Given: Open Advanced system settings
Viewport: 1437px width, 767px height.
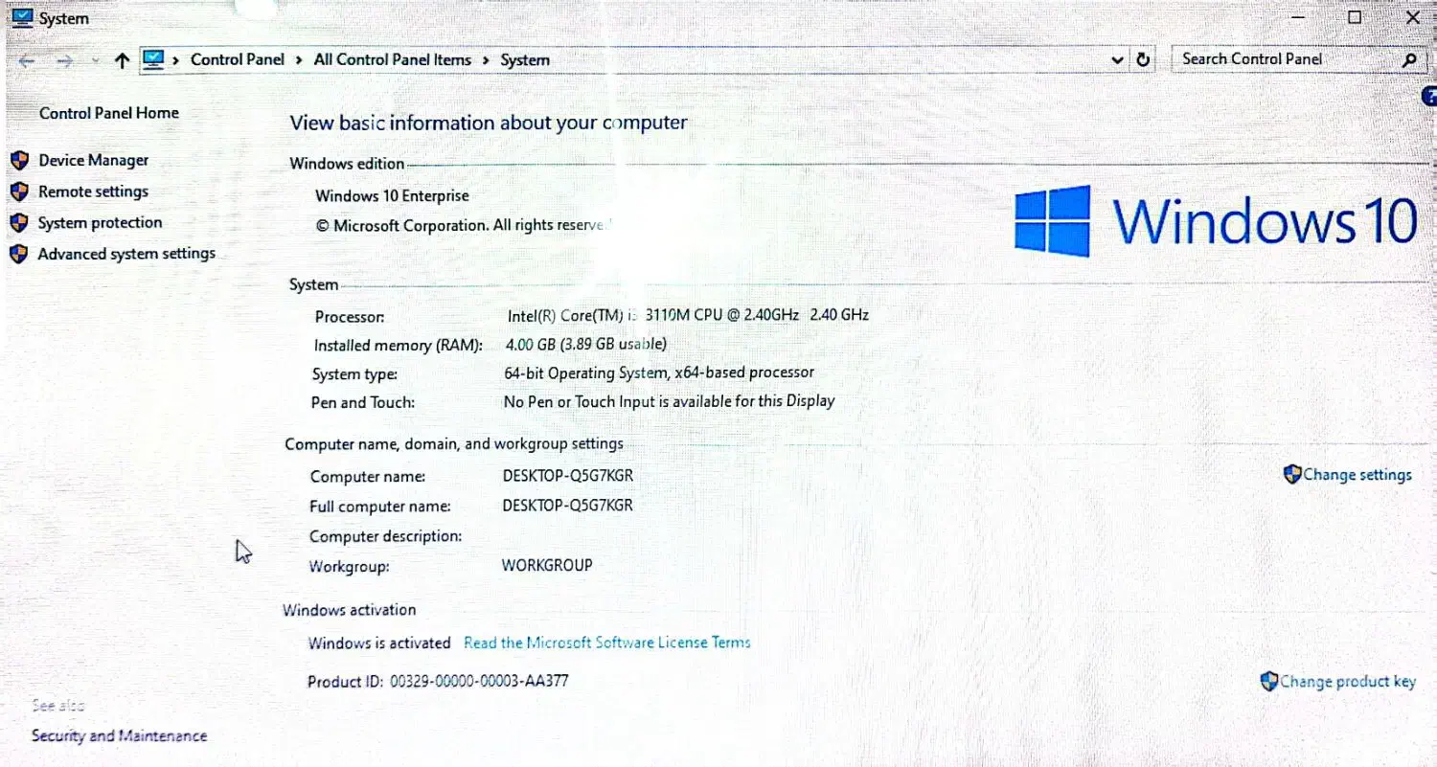Looking at the screenshot, I should (x=126, y=254).
